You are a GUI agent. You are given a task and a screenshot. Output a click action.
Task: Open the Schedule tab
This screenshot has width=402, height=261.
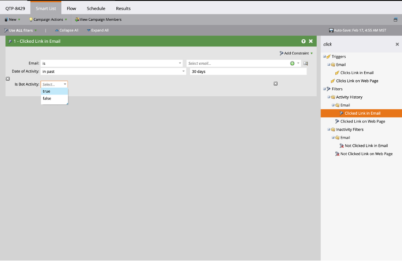click(x=96, y=9)
